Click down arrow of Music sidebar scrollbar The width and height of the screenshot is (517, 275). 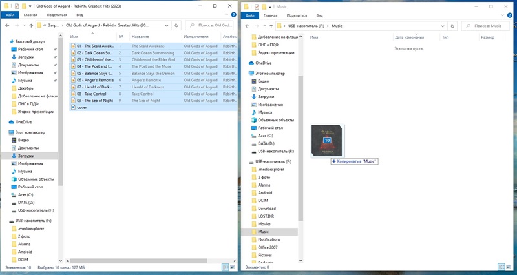(x=301, y=261)
